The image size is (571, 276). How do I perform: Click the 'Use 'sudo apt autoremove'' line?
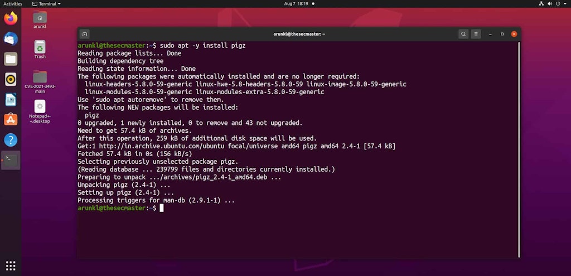tap(151, 99)
